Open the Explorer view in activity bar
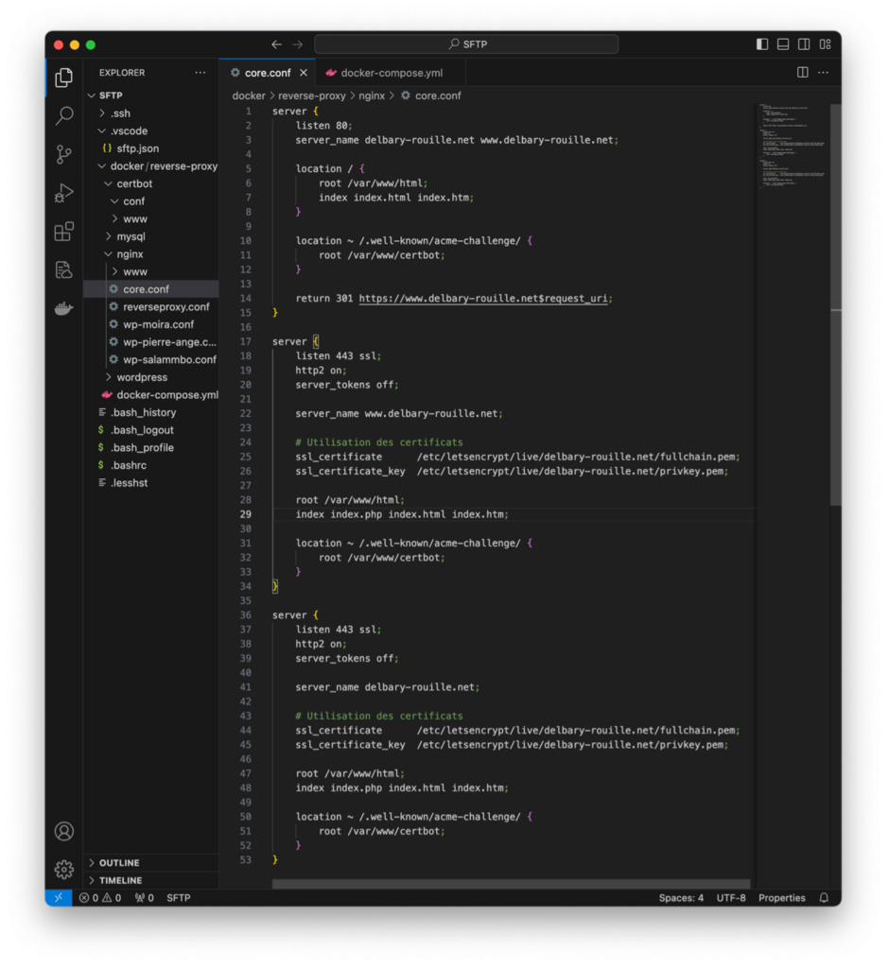This screenshot has height=968, width=889. 63,78
